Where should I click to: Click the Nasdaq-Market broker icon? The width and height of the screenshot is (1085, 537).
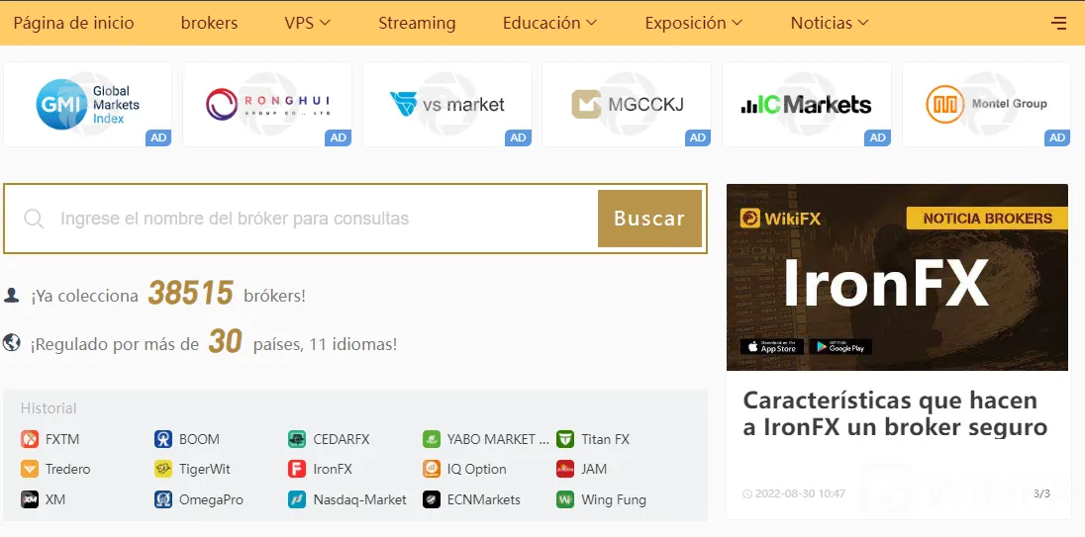pos(297,499)
